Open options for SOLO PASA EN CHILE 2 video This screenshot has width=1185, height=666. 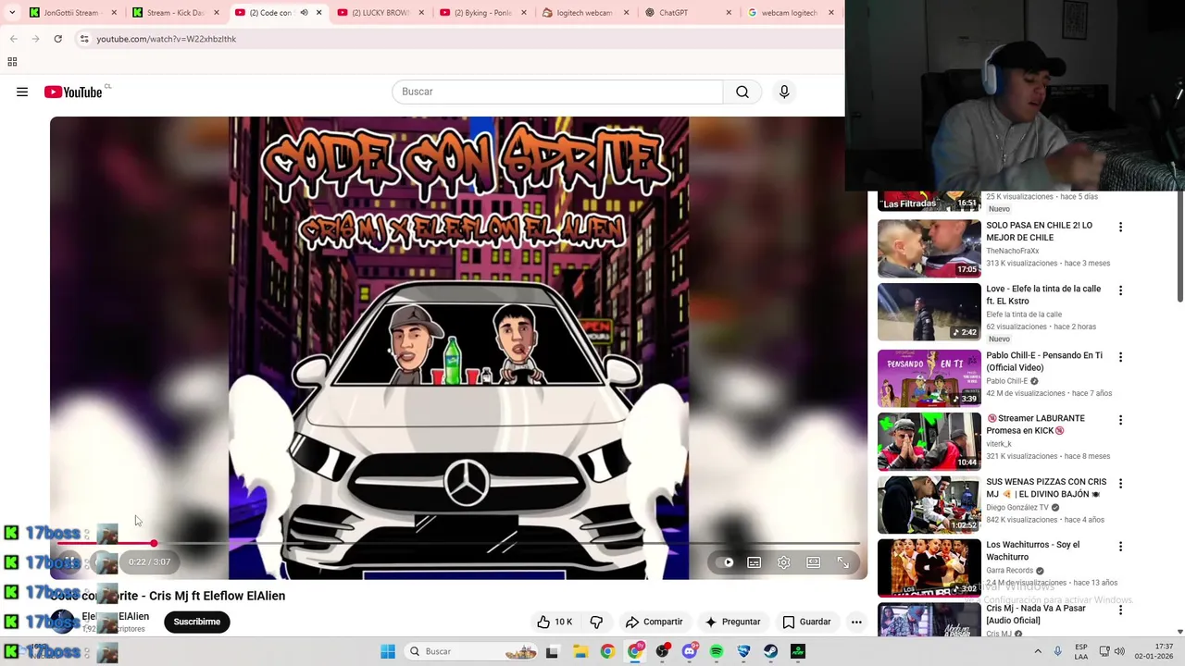(x=1120, y=228)
